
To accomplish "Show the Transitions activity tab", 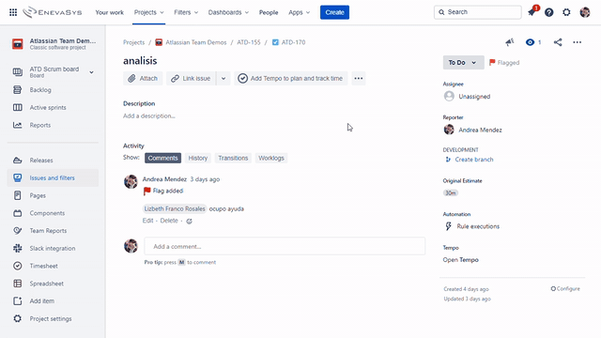I will tap(233, 158).
